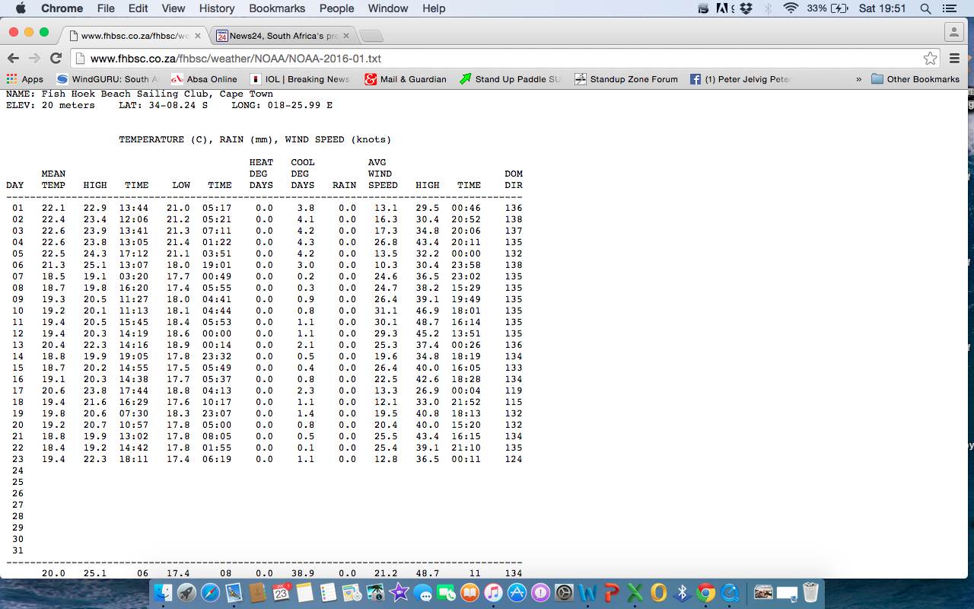Open System Preferences from the dock

[x=564, y=592]
